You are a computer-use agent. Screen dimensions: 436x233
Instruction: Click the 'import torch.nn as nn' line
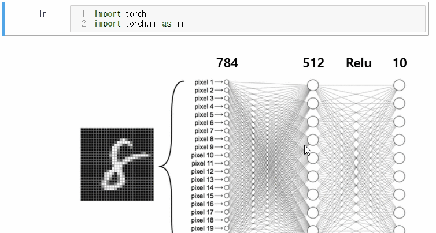139,24
